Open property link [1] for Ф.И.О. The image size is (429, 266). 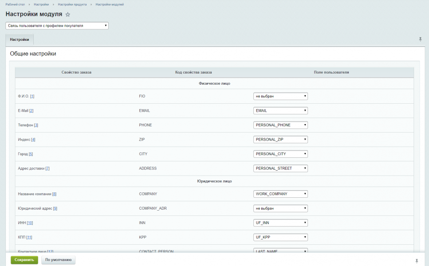[32, 96]
